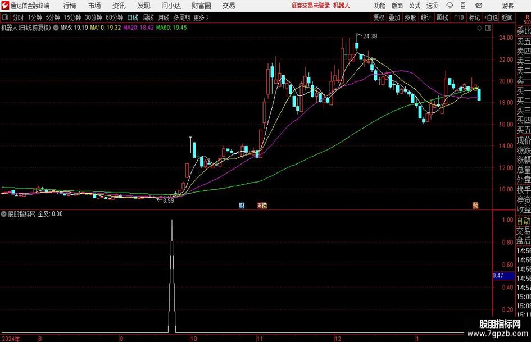This screenshot has height=342, width=531.
Task: Add stock via +自选 button
Action: pos(491,17)
